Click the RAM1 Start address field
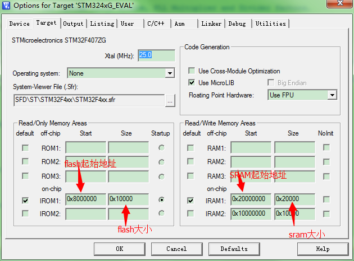Image resolution: width=354 pixels, height=261 pixels. [251, 148]
